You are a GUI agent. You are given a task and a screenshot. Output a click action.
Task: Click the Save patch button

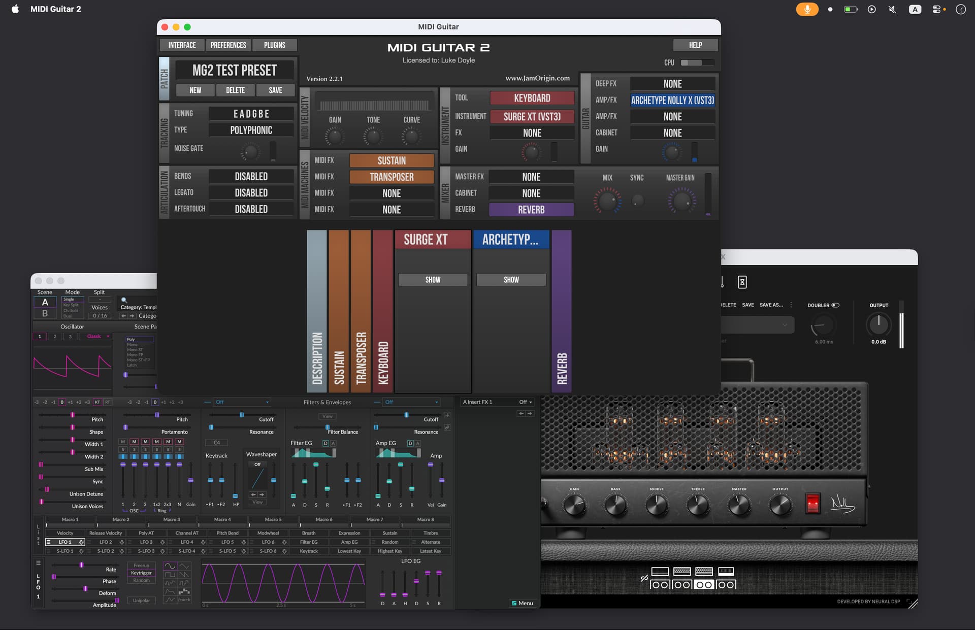pos(275,90)
